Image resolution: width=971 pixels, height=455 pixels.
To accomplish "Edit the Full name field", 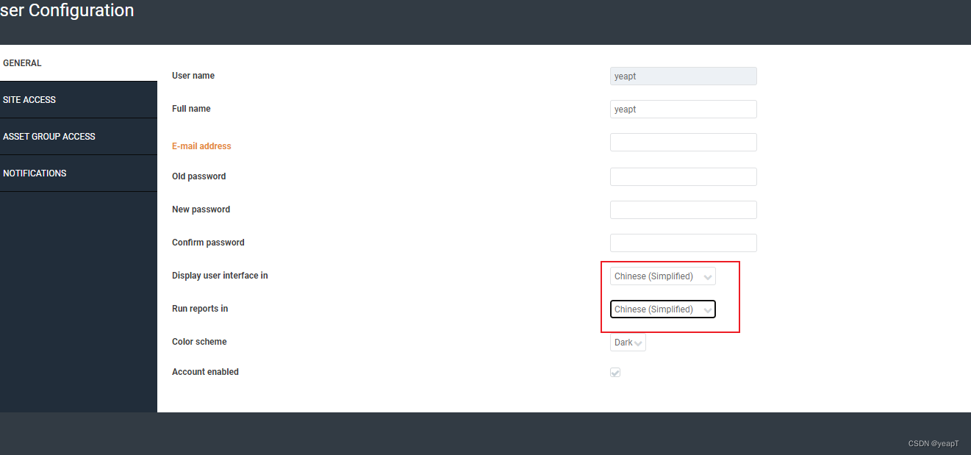I will (683, 110).
